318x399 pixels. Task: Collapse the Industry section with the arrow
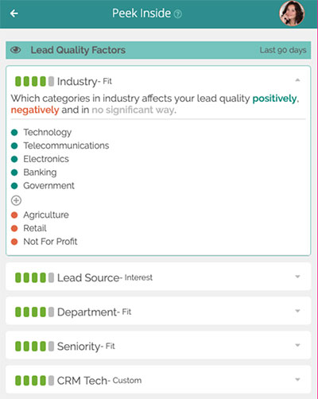pyautogui.click(x=297, y=80)
